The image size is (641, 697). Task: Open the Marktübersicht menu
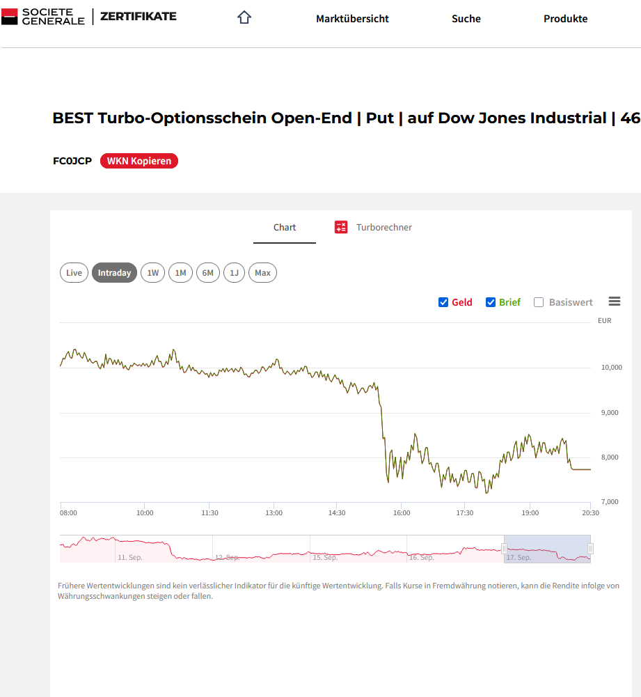352,19
